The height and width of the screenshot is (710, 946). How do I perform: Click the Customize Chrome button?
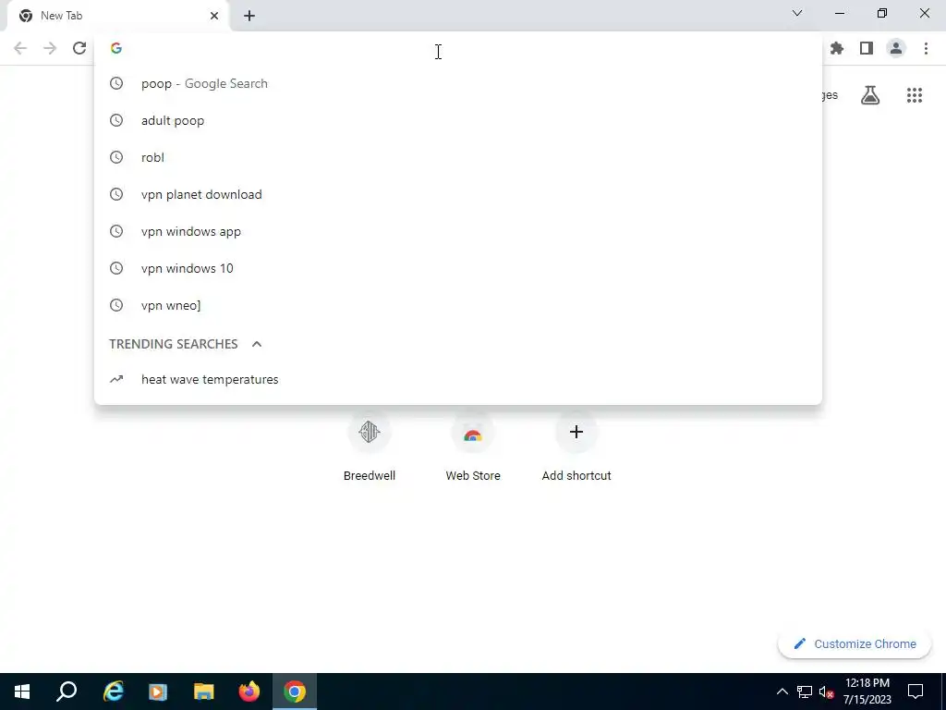pyautogui.click(x=855, y=644)
